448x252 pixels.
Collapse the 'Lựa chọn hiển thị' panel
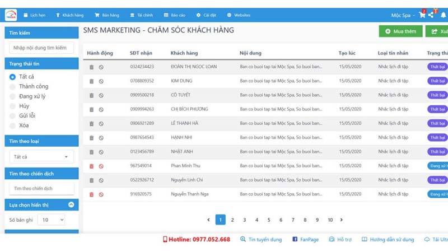[x=71, y=205]
